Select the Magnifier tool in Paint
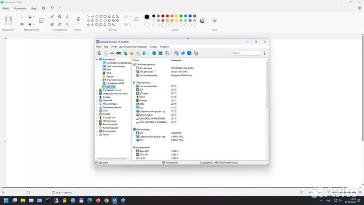Screen dimensions: 364x205 coord(67,24)
